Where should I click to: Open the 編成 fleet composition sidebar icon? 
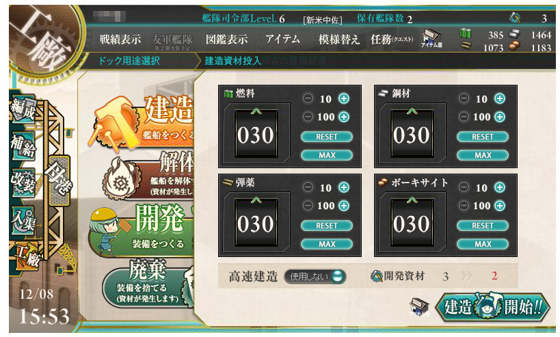pyautogui.click(x=23, y=109)
